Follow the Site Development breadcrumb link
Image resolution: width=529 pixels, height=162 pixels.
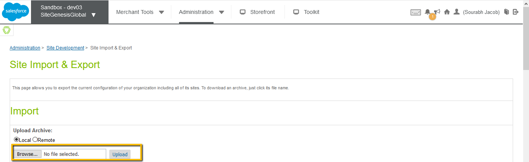click(x=65, y=48)
